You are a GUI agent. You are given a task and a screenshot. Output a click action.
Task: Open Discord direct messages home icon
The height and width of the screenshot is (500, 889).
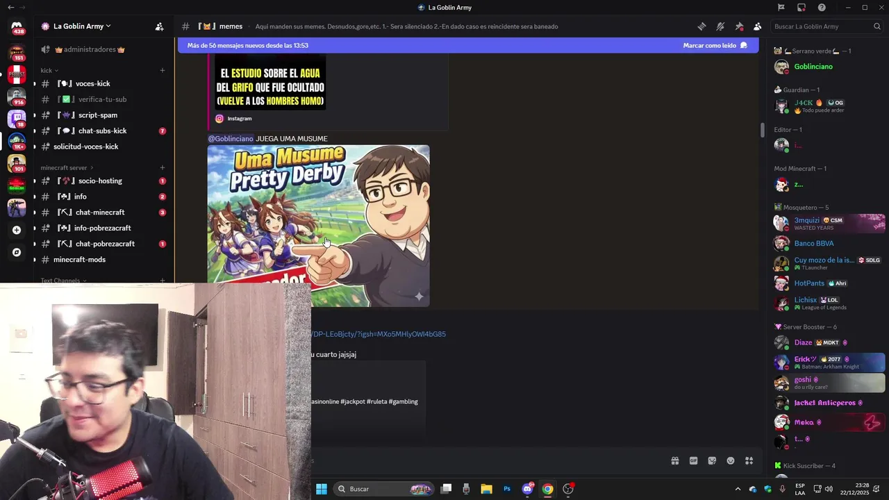17,26
